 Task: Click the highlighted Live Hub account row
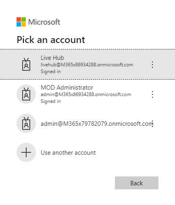[87, 64]
